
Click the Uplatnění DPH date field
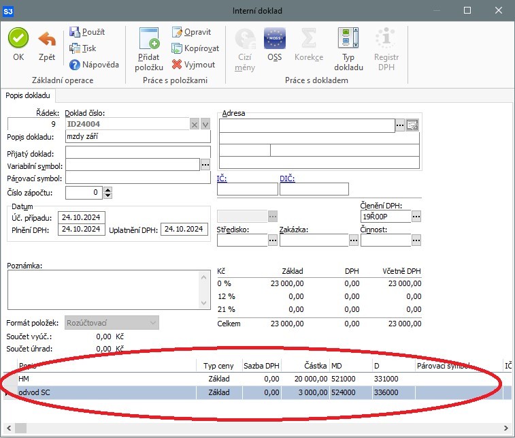pos(184,229)
